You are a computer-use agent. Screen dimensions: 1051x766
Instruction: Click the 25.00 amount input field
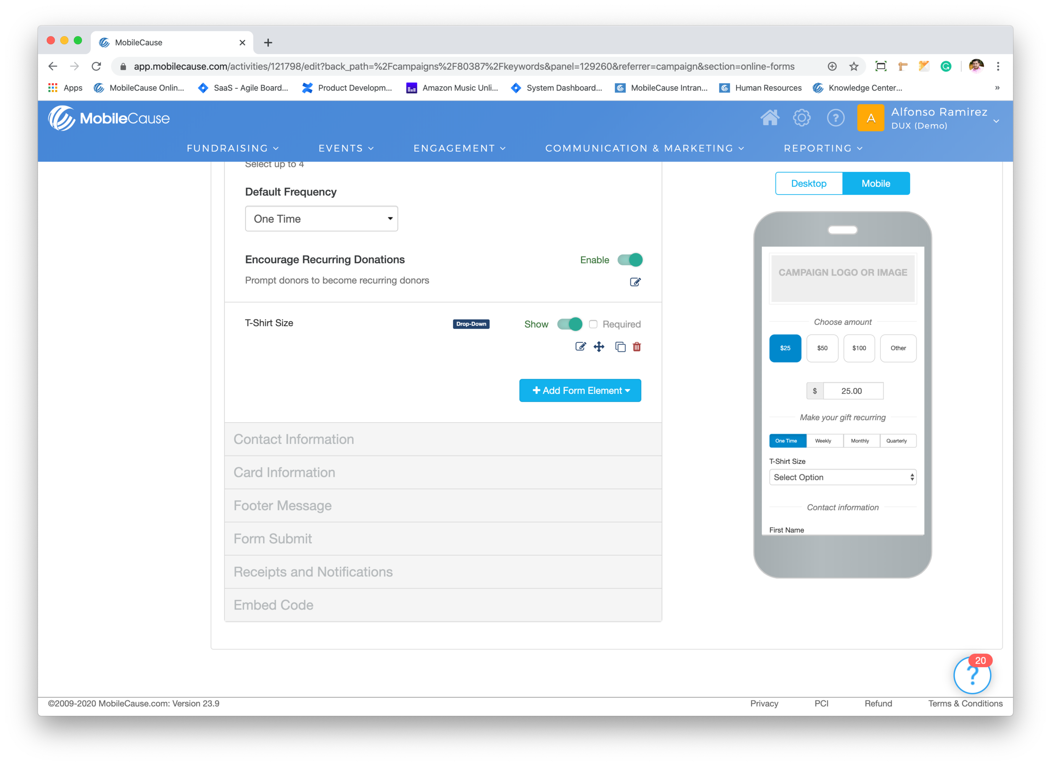(853, 391)
